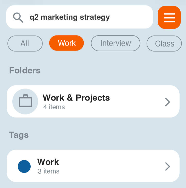This screenshot has width=186, height=188.
Task: Select the All filter chip
Action: 25,43
